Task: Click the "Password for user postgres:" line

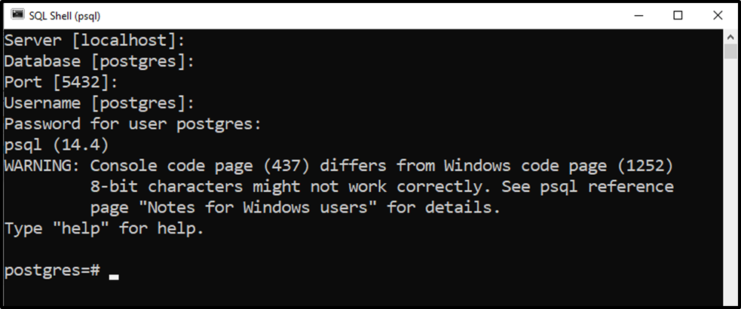Action: tap(133, 124)
